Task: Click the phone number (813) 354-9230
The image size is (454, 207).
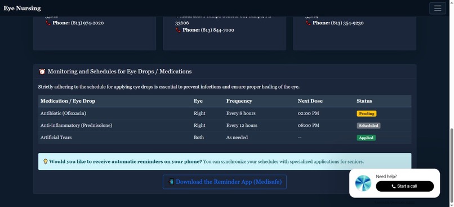Action: (347, 23)
